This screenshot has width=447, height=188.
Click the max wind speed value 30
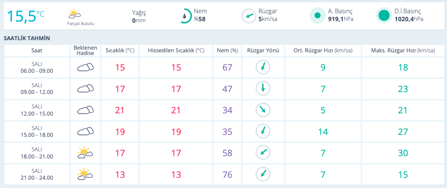403,153
